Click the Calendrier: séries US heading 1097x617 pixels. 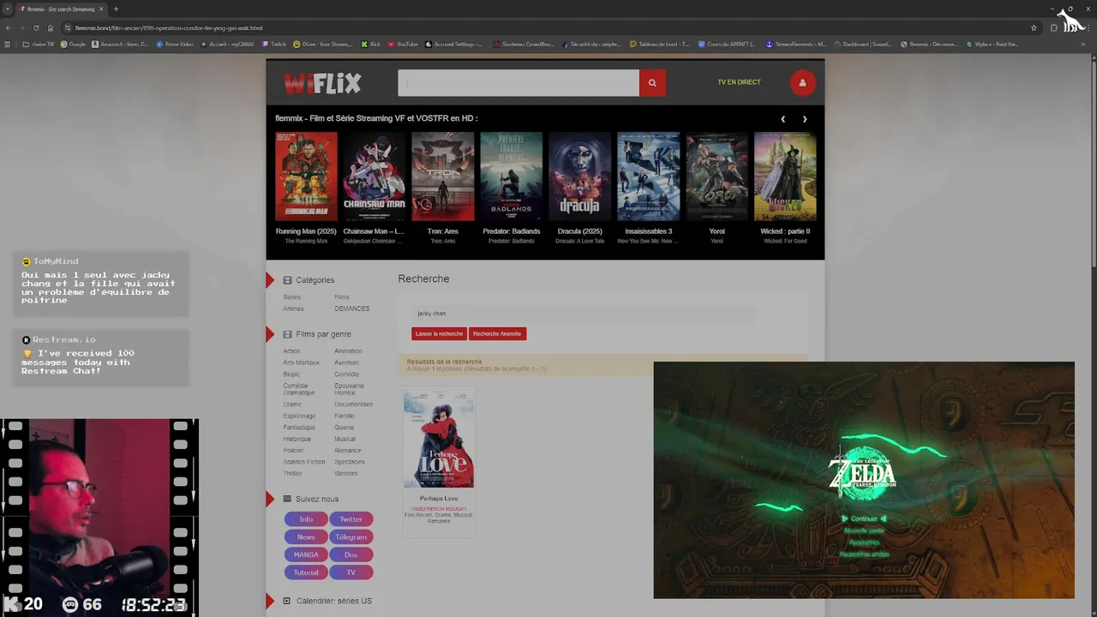click(334, 601)
